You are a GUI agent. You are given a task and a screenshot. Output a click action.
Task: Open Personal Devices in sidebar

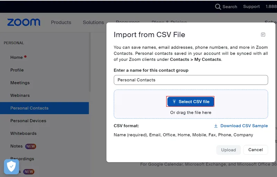(28, 121)
